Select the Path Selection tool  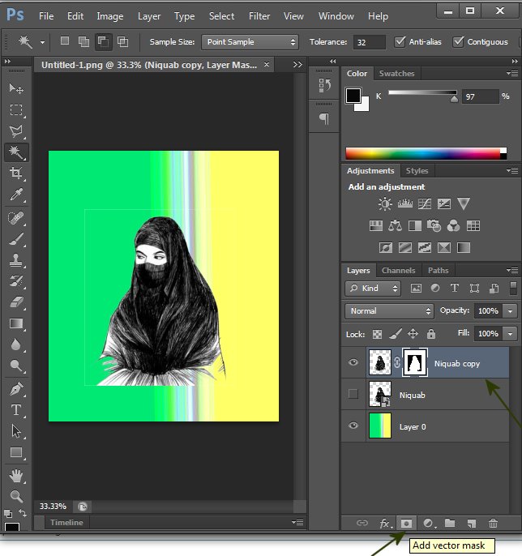point(16,431)
